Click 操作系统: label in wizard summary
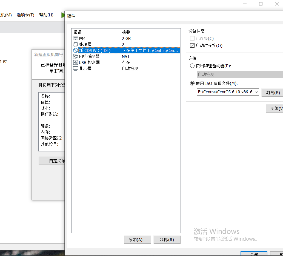This screenshot has width=283, height=256. click(50, 114)
